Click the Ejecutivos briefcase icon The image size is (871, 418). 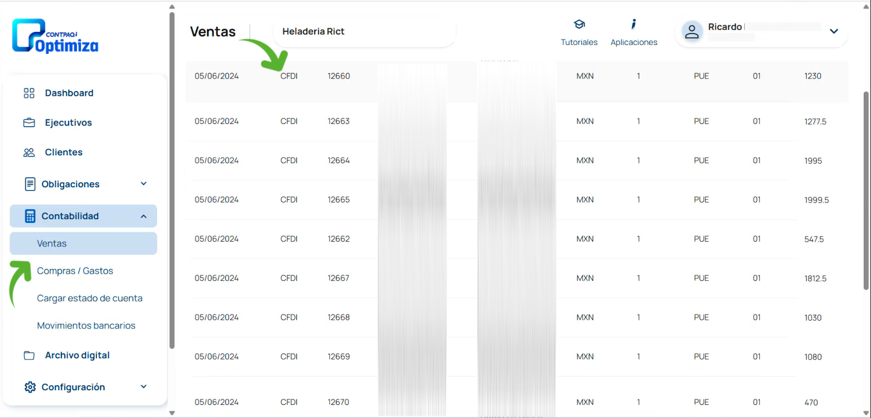(29, 122)
